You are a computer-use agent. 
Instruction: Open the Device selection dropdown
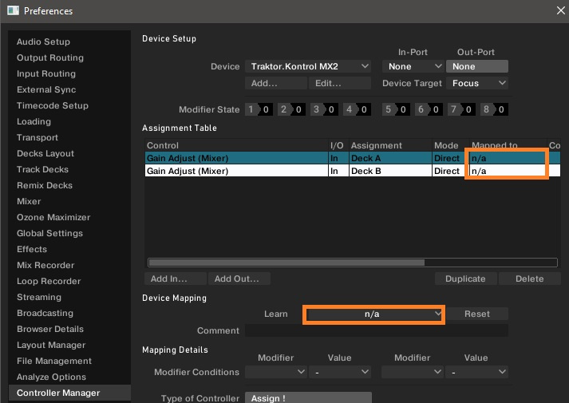pos(309,67)
